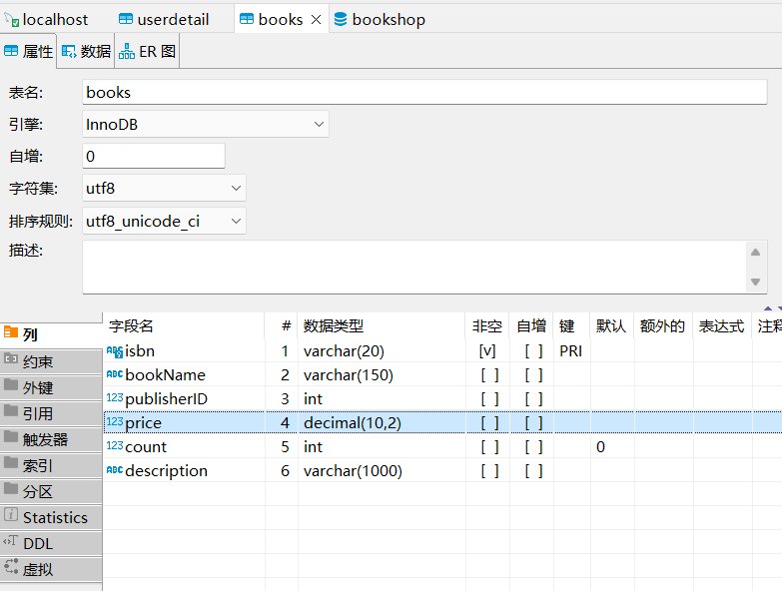782x591 pixels.
Task: Click the 外键 foreign keys folder icon
Action: (x=11, y=384)
